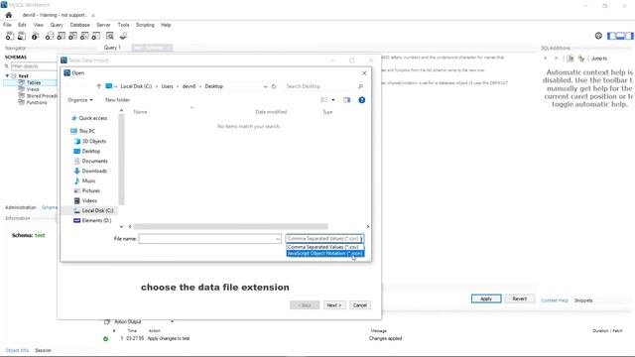Image resolution: width=635 pixels, height=357 pixels.
Task: Click the up arrow in Open dialog
Action: 98,86
